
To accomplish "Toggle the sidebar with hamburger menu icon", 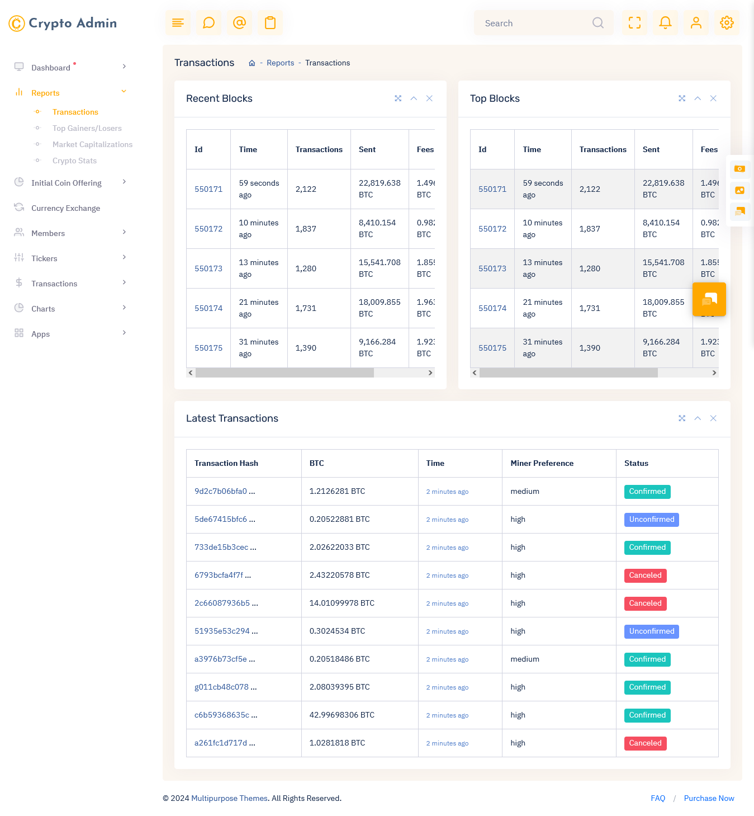I will (x=178, y=23).
